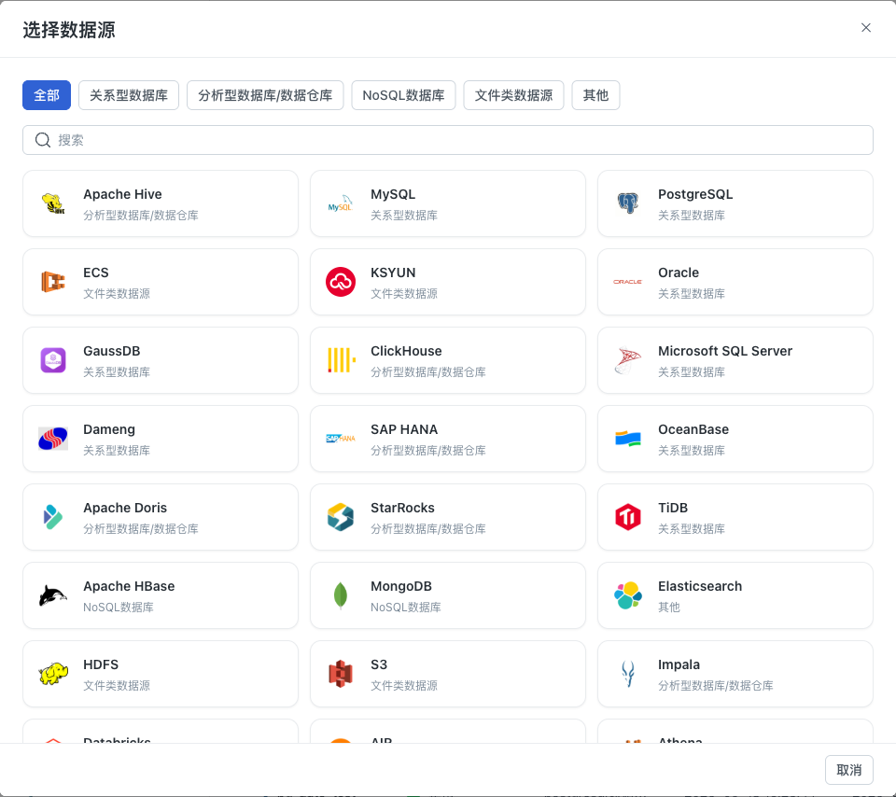896x797 pixels.
Task: Click the Apache Hive bee icon
Action: (x=53, y=203)
